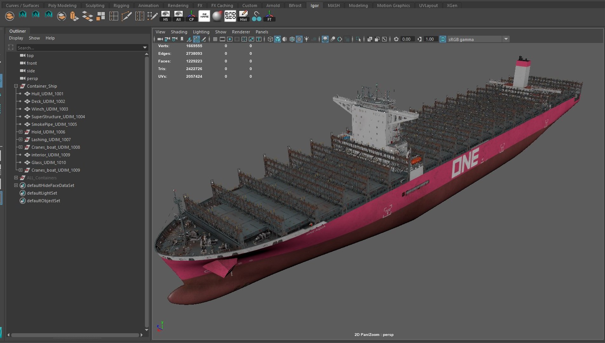The image size is (605, 343).
Task: Click the first orange layered-planes shelf icon
Action: pyautogui.click(x=10, y=16)
